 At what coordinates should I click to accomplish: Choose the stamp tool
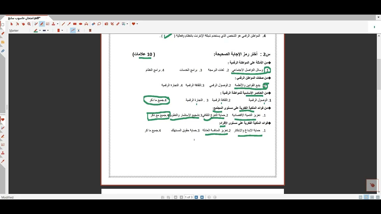[53, 24]
